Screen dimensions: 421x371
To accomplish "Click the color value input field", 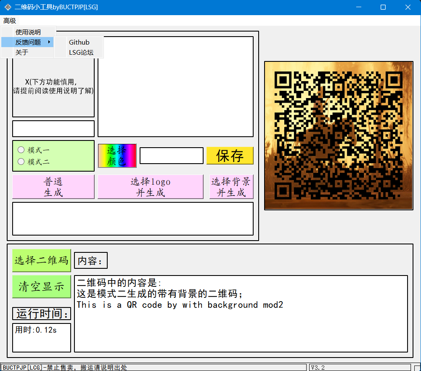I will point(172,156).
